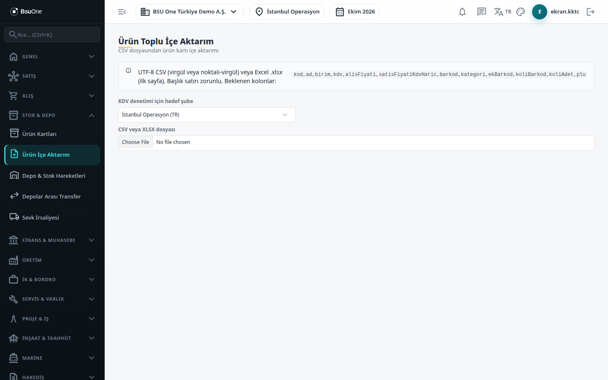The height and width of the screenshot is (380, 608).
Task: Click the Ekim 2026 calendar icon
Action: [340, 12]
